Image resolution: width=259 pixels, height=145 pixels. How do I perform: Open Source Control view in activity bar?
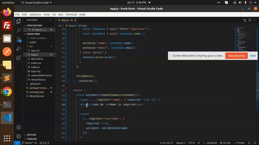click(19, 39)
